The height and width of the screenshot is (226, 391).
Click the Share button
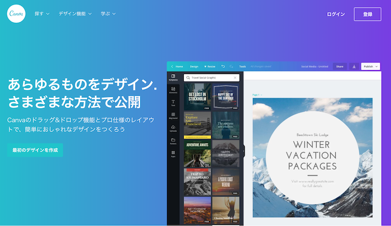coord(340,66)
